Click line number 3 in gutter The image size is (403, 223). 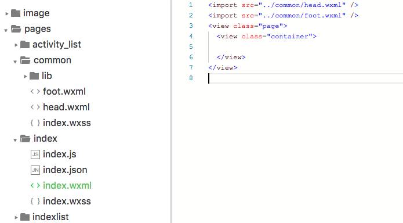(x=191, y=26)
